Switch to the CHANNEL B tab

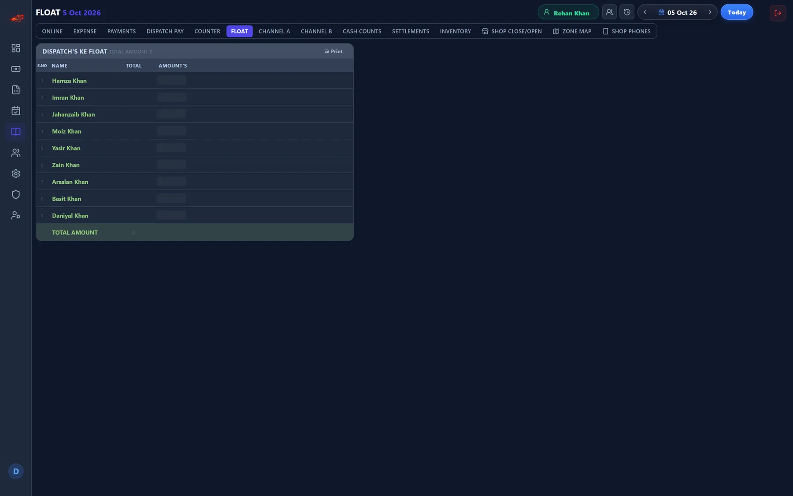316,31
